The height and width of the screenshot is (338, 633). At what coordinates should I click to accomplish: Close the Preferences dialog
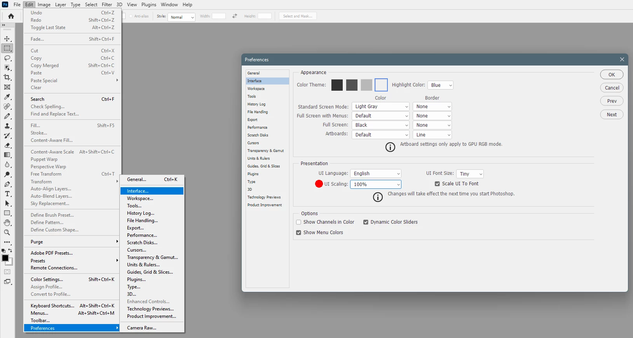pos(622,59)
